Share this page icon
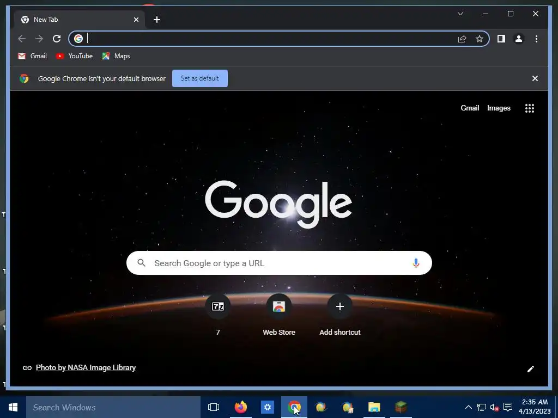This screenshot has width=558, height=418. (462, 39)
